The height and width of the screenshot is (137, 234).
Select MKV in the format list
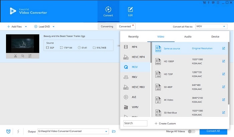pyautogui.click(x=134, y=77)
